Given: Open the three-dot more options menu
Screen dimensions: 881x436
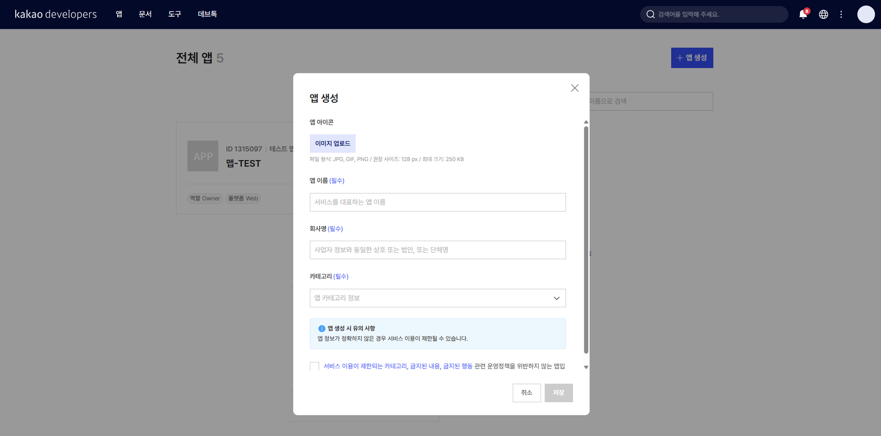Looking at the screenshot, I should pyautogui.click(x=841, y=14).
